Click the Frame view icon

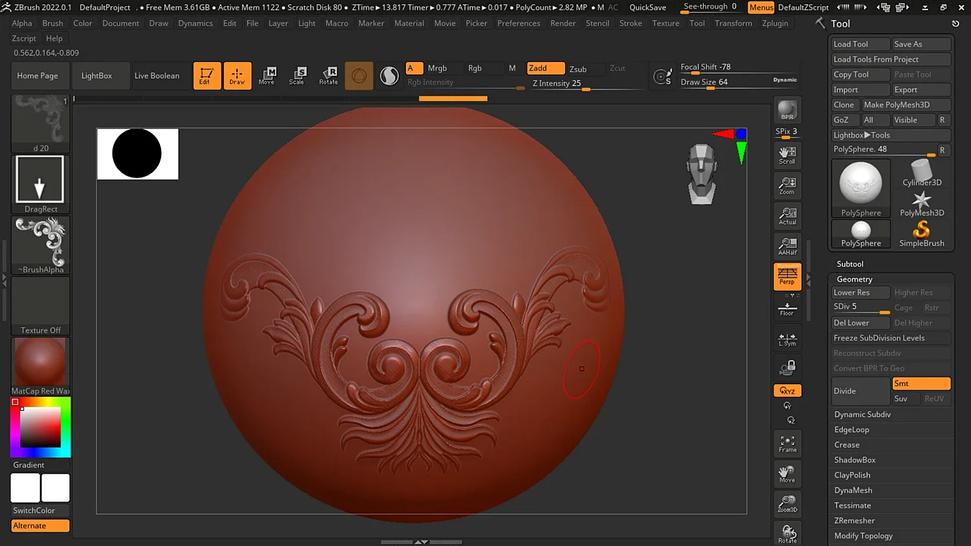(x=787, y=444)
